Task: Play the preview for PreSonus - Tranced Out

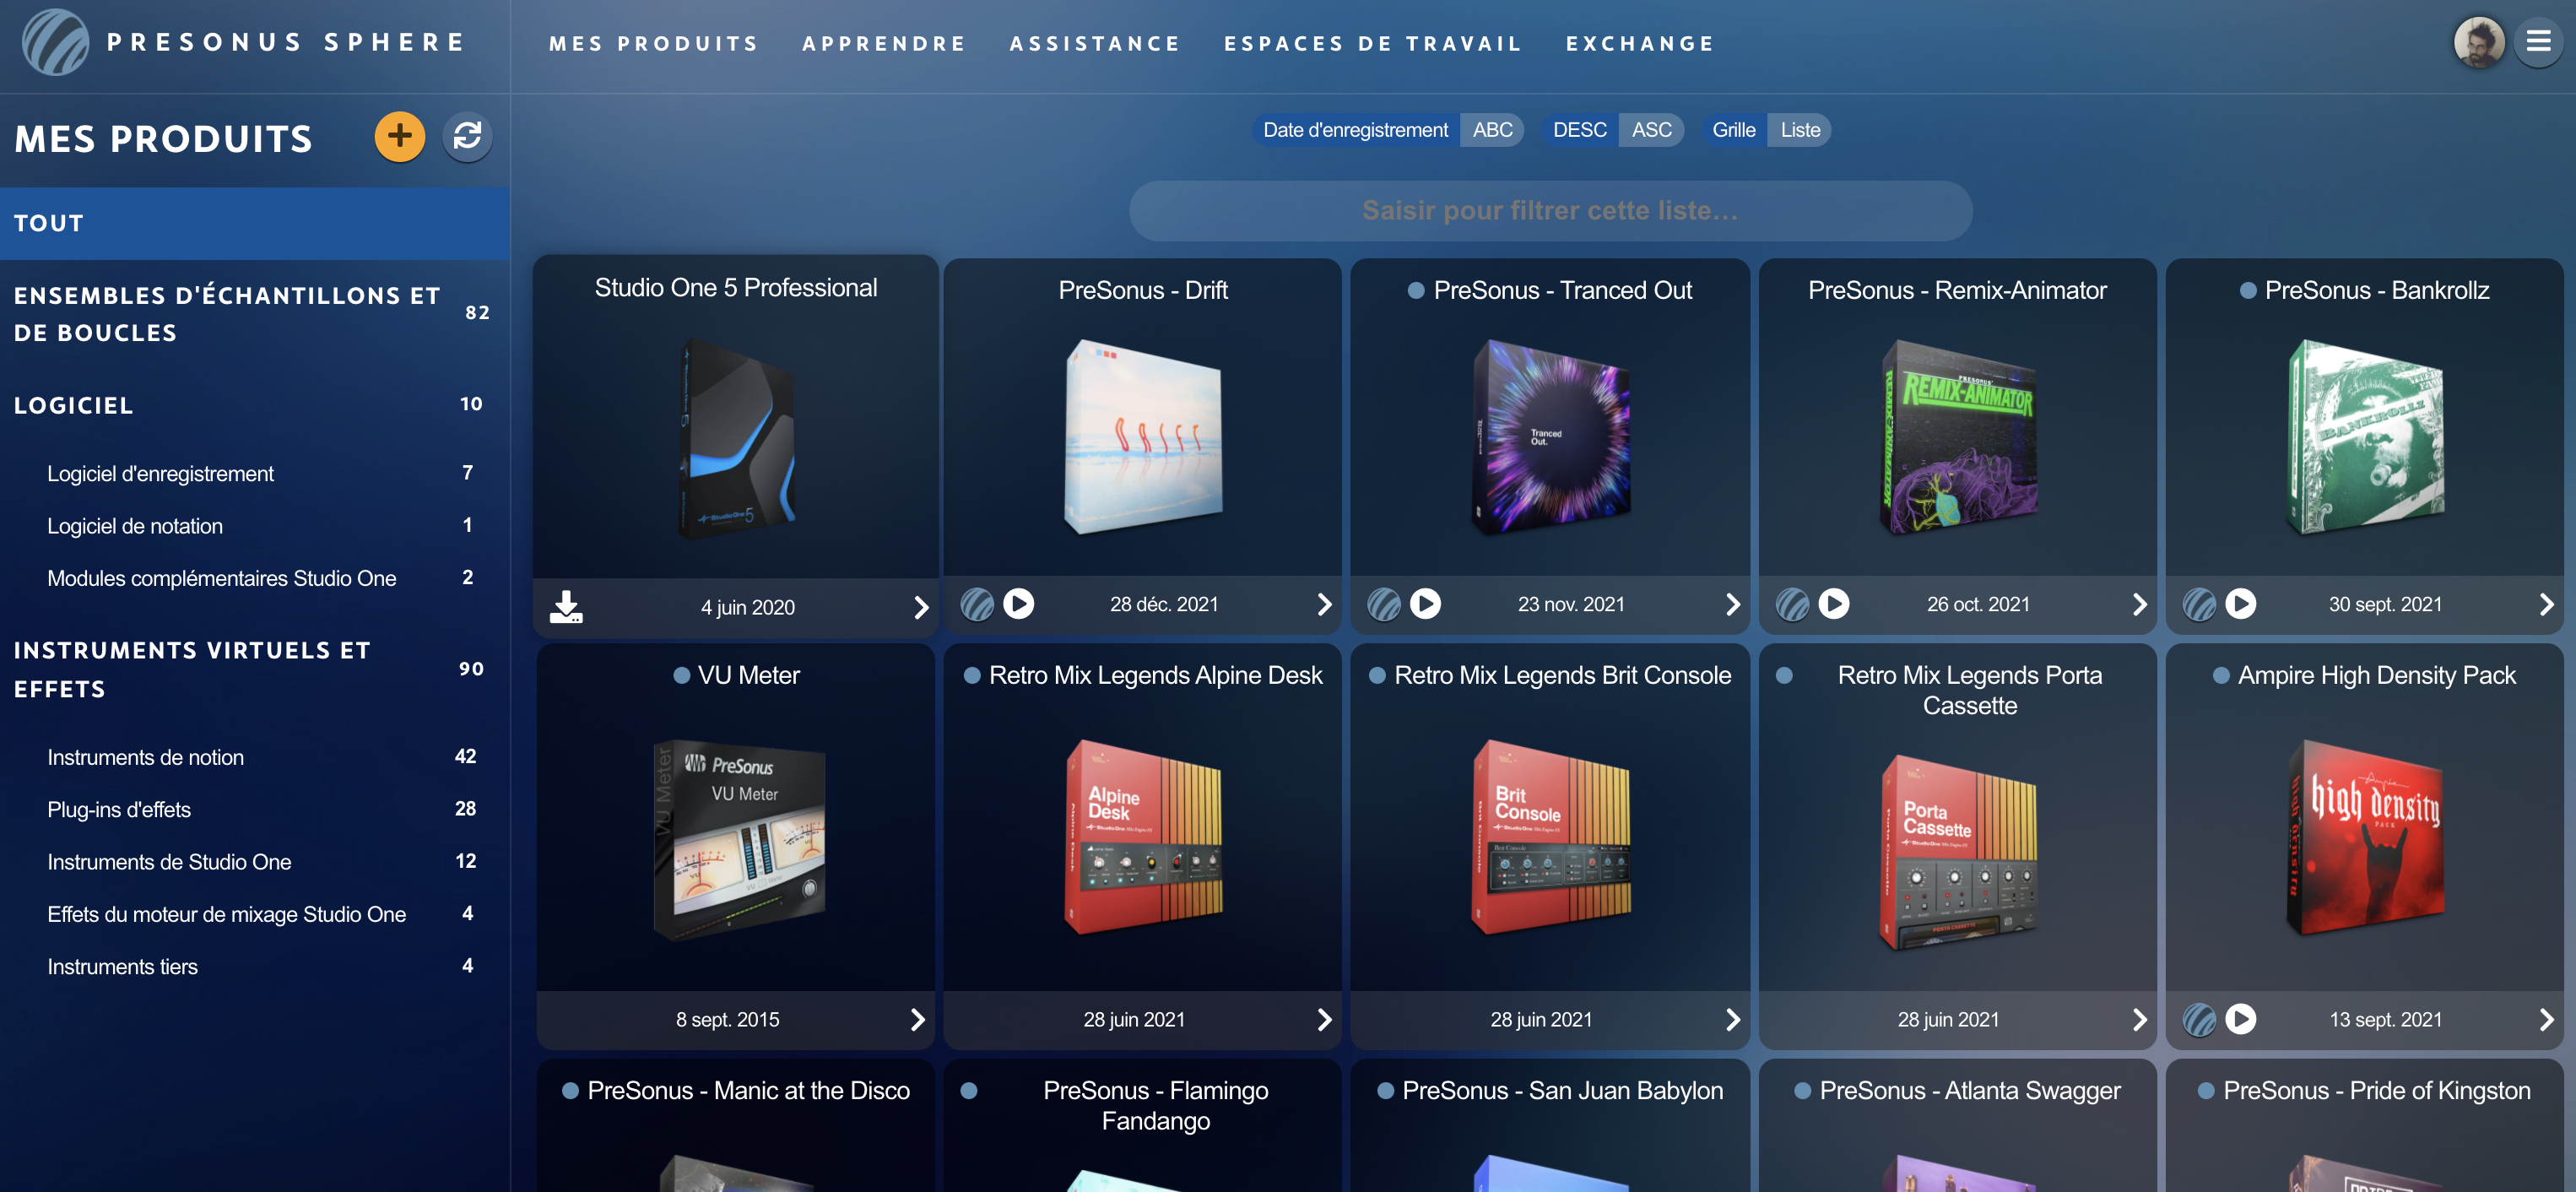Action: pos(1426,604)
